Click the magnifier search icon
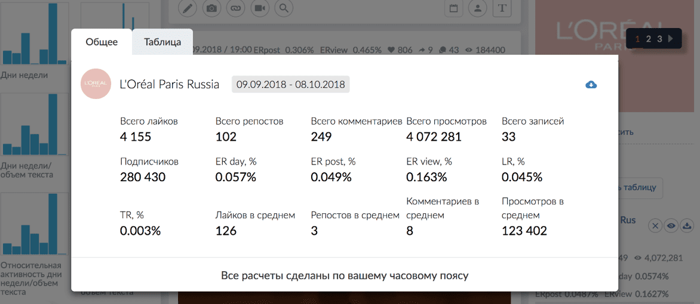Image resolution: width=700 pixels, height=304 pixels. [x=284, y=8]
